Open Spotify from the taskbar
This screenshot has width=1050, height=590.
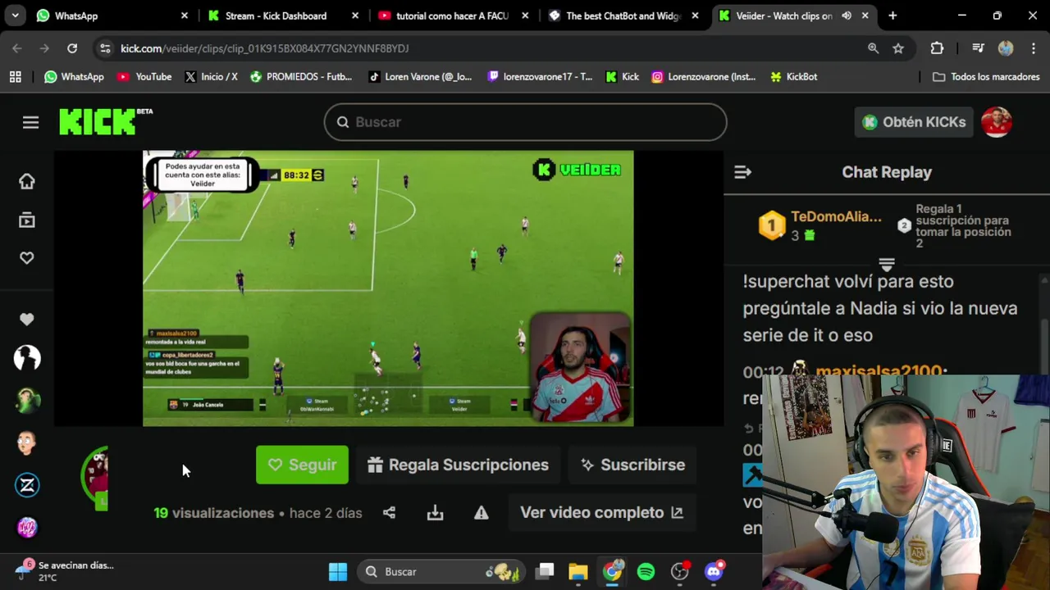tap(646, 572)
